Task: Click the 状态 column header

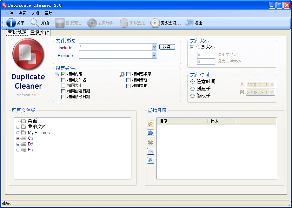Action: (x=222, y=121)
